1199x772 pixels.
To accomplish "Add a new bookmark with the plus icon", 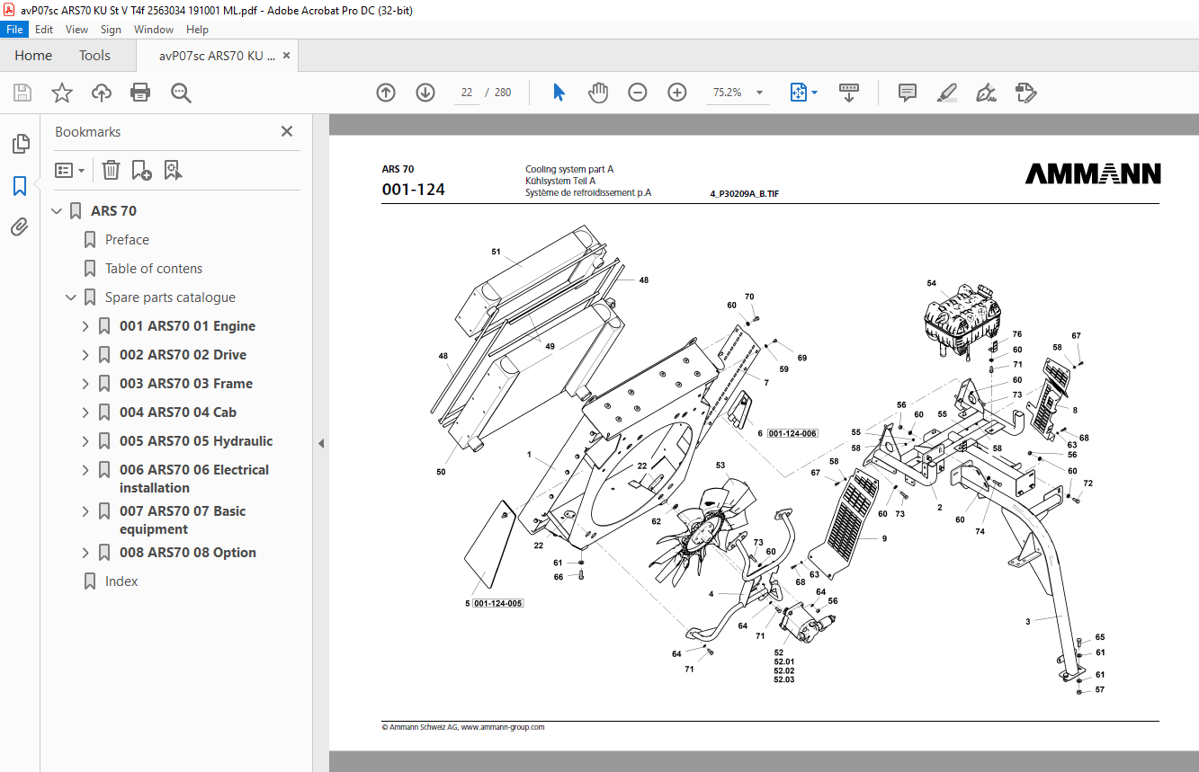I will pos(141,170).
